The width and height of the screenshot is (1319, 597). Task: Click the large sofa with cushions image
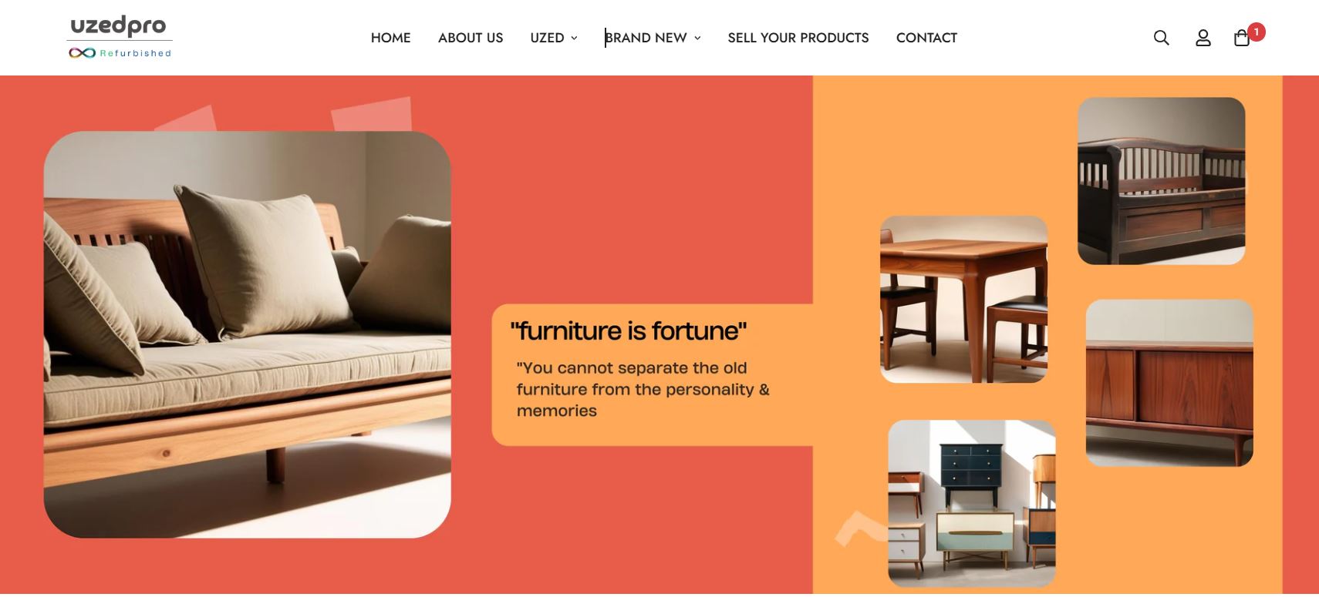point(247,334)
